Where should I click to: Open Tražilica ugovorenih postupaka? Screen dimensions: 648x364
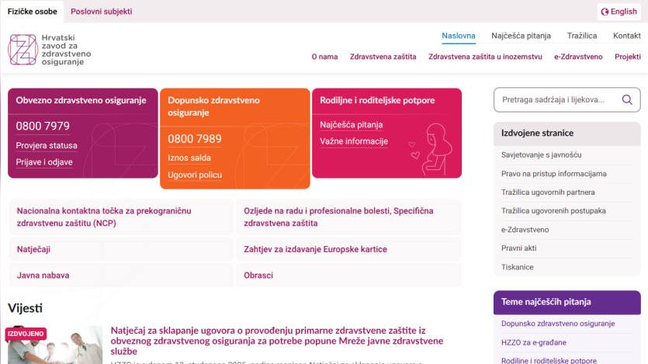553,210
